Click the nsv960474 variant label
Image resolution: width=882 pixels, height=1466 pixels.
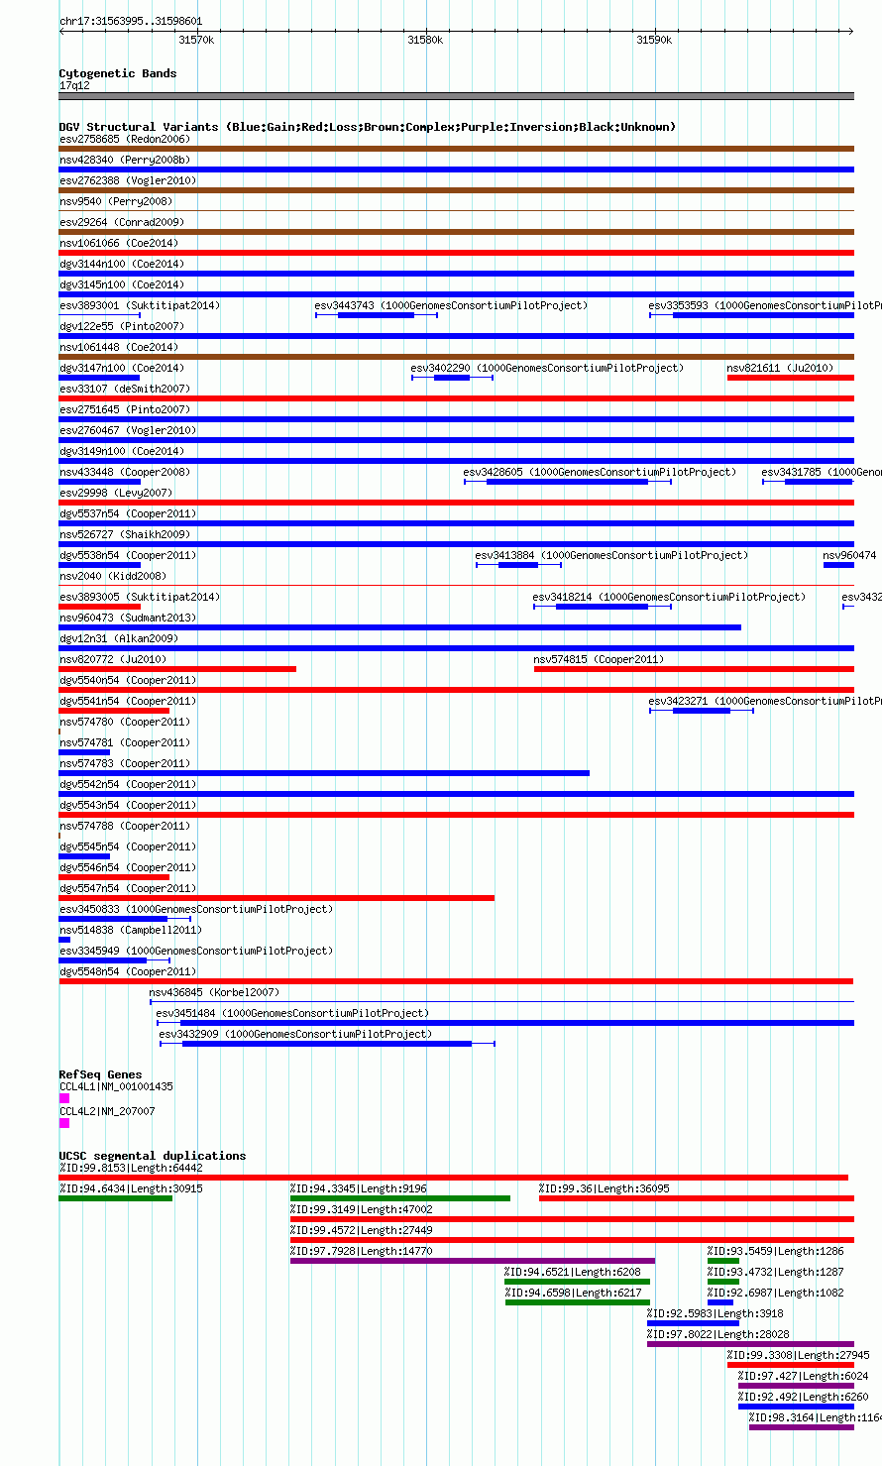tap(850, 555)
